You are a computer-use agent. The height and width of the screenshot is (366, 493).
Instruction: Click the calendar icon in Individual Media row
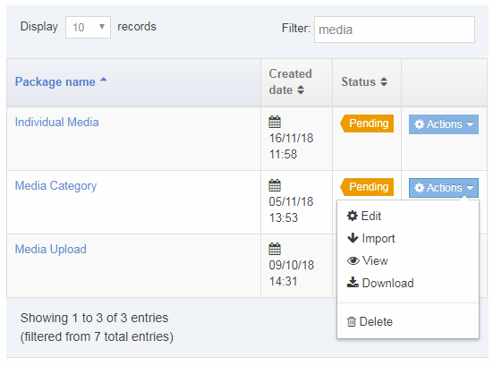(275, 122)
